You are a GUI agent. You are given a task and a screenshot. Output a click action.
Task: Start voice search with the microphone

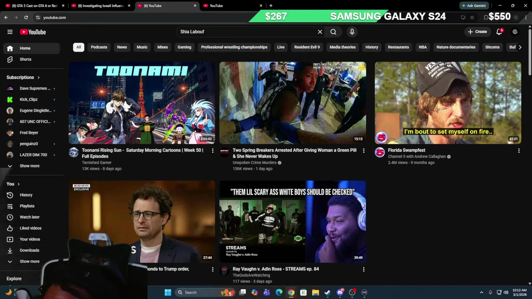pyautogui.click(x=352, y=32)
